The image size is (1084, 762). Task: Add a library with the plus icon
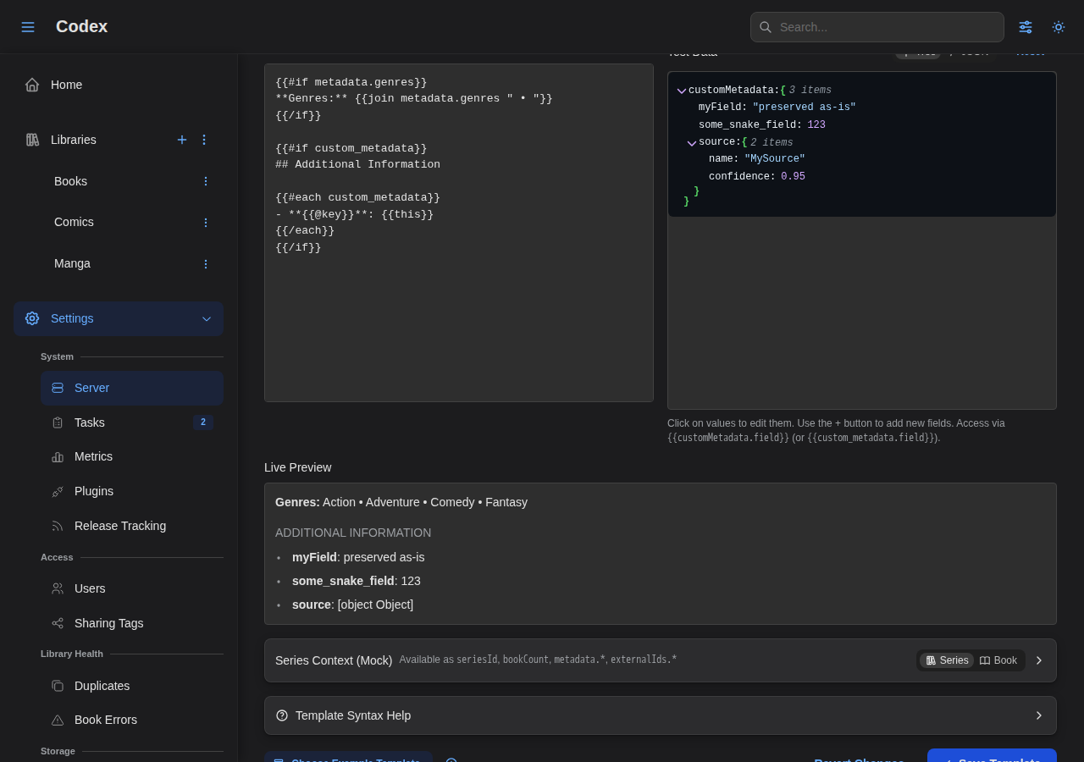coord(182,140)
